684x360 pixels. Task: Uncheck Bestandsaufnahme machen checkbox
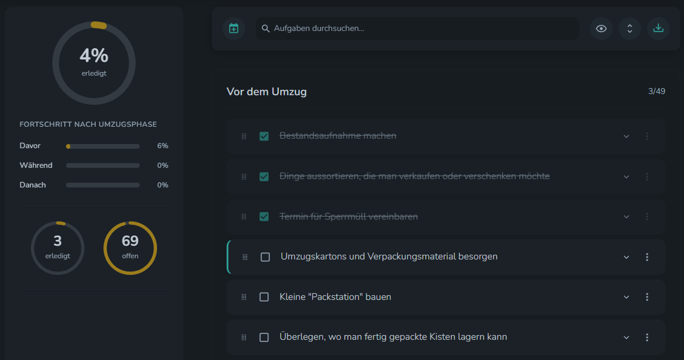tap(264, 136)
